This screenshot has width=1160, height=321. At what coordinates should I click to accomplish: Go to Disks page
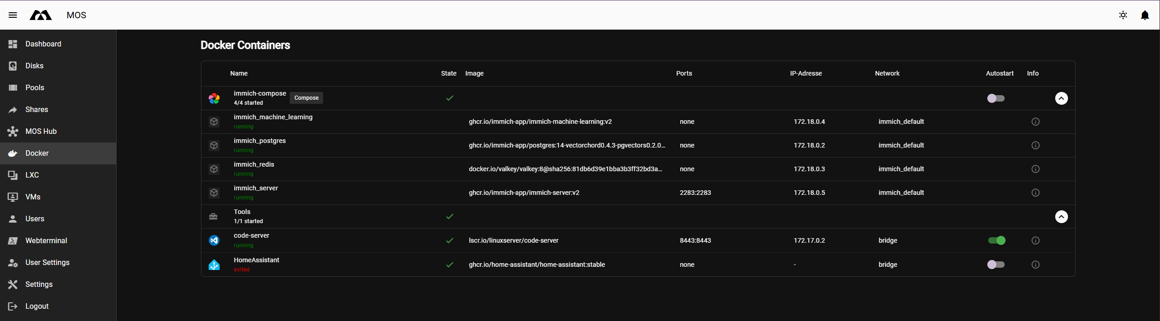point(58,66)
